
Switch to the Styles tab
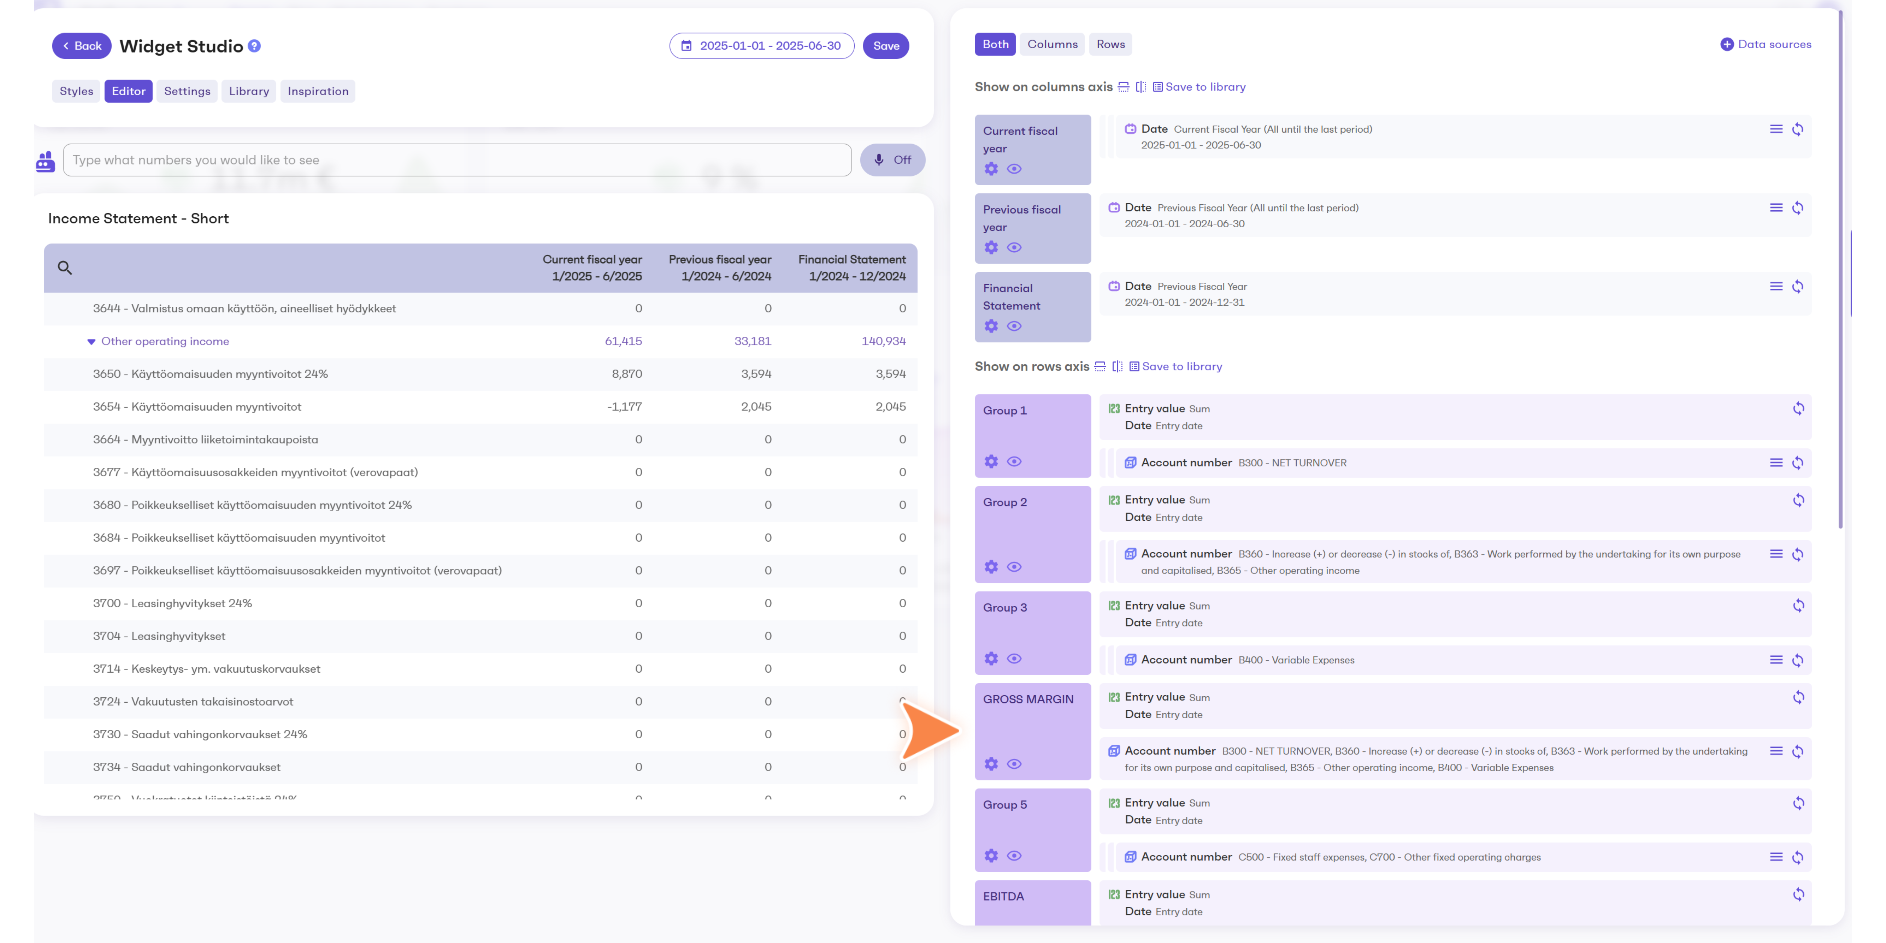tap(76, 91)
